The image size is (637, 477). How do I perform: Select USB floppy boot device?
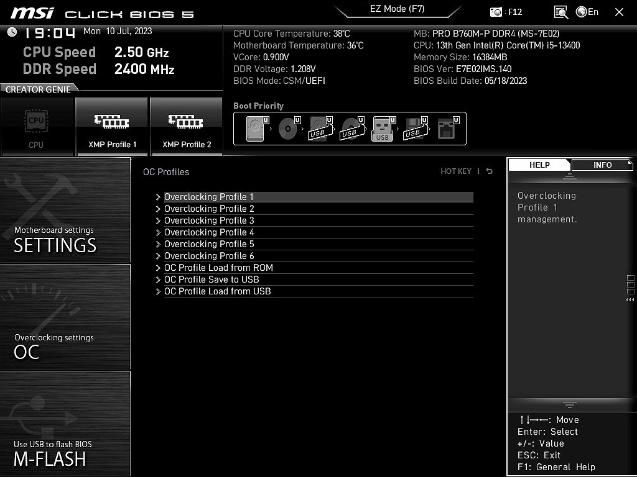click(416, 129)
